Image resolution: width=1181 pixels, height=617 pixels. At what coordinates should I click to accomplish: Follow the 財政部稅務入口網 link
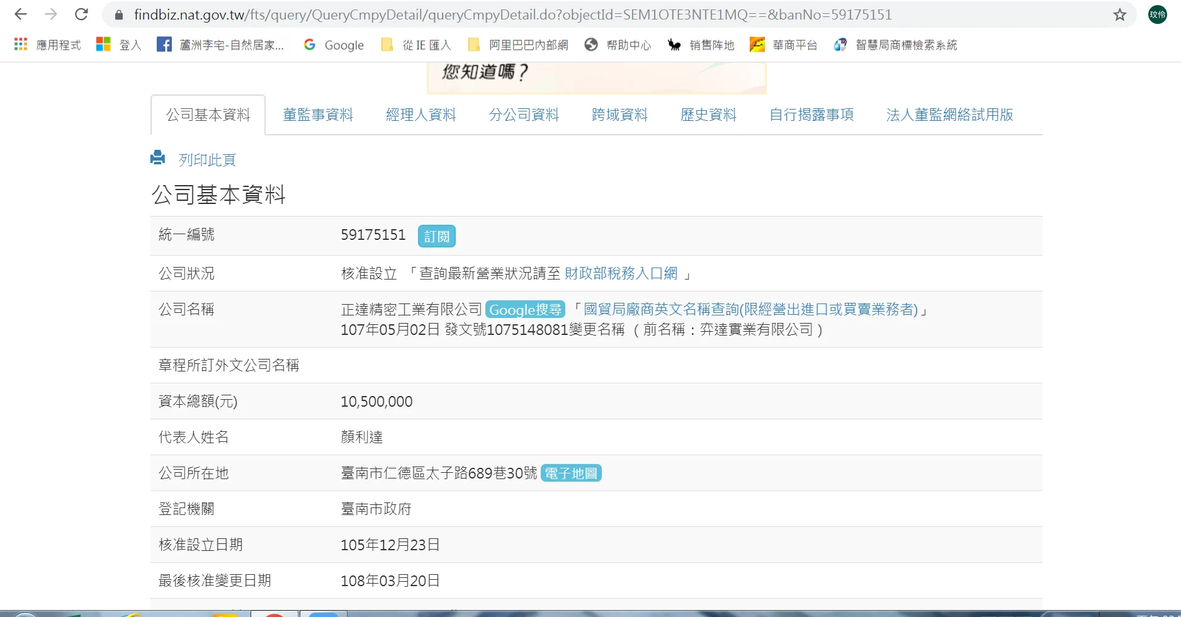621,273
